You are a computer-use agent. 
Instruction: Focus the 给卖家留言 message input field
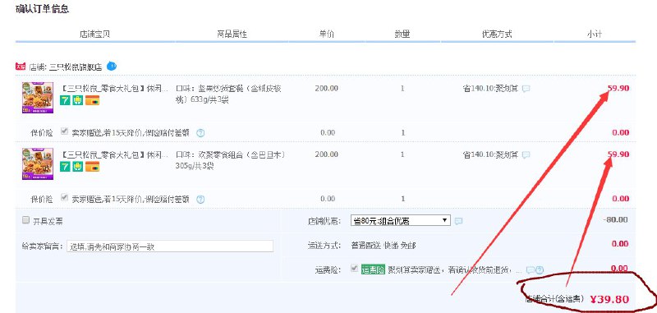coord(170,246)
